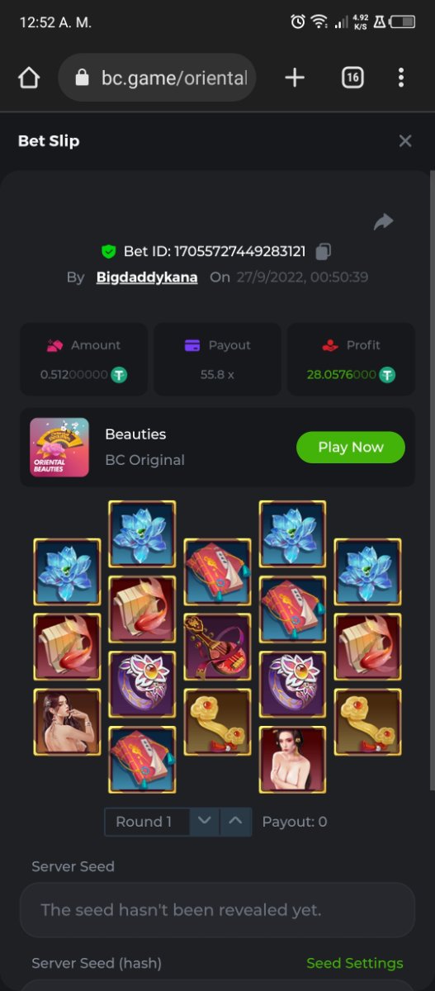Share this bet slip with arrow icon
This screenshot has height=991, width=435.
(383, 221)
